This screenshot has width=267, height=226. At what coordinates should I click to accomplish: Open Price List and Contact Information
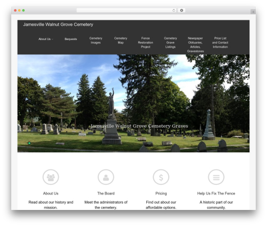pos(220,43)
